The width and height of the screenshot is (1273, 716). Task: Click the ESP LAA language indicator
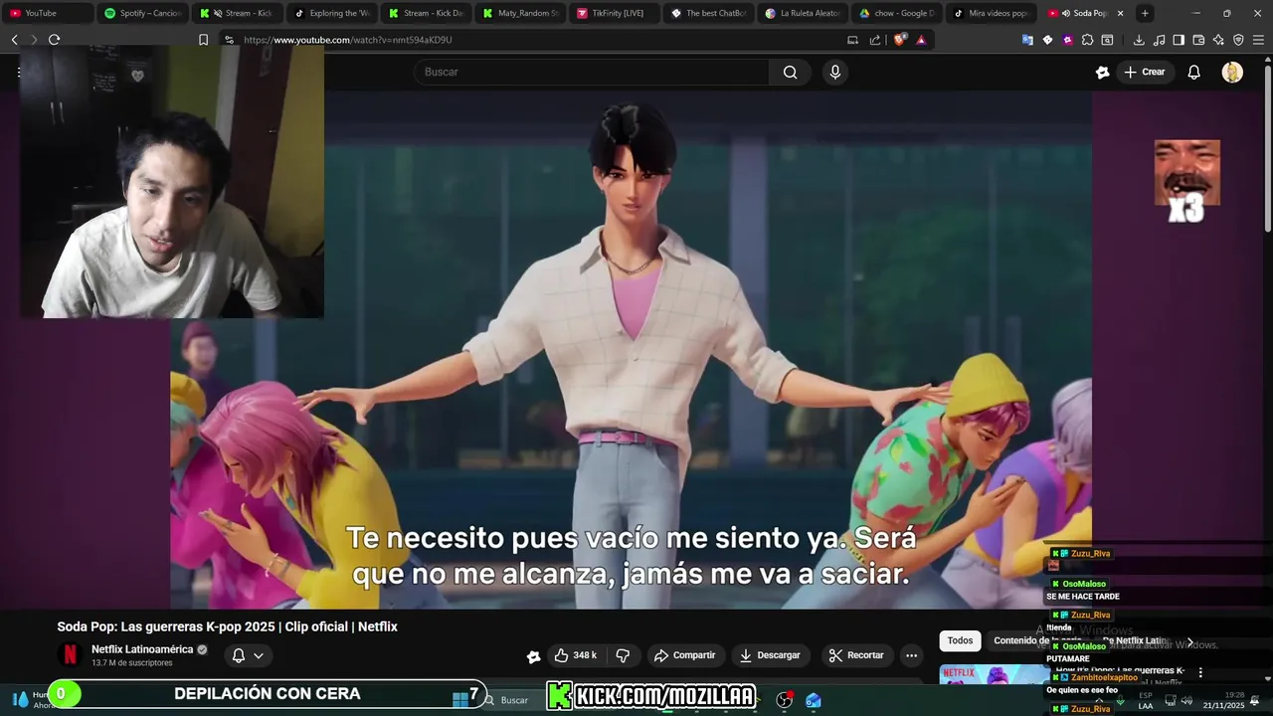click(1146, 700)
